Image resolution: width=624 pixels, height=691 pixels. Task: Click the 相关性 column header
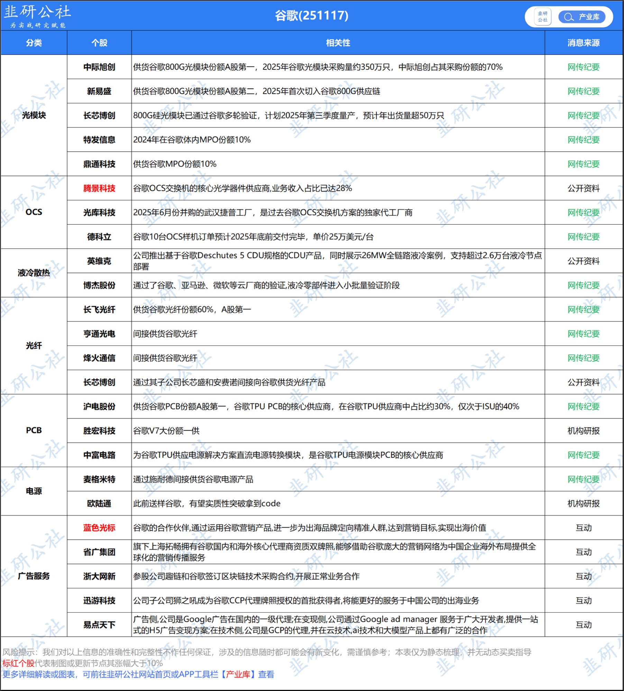[338, 43]
